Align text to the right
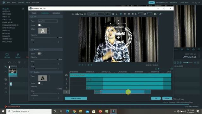Viewport: 202px width, 114px height. (x=129, y=14)
